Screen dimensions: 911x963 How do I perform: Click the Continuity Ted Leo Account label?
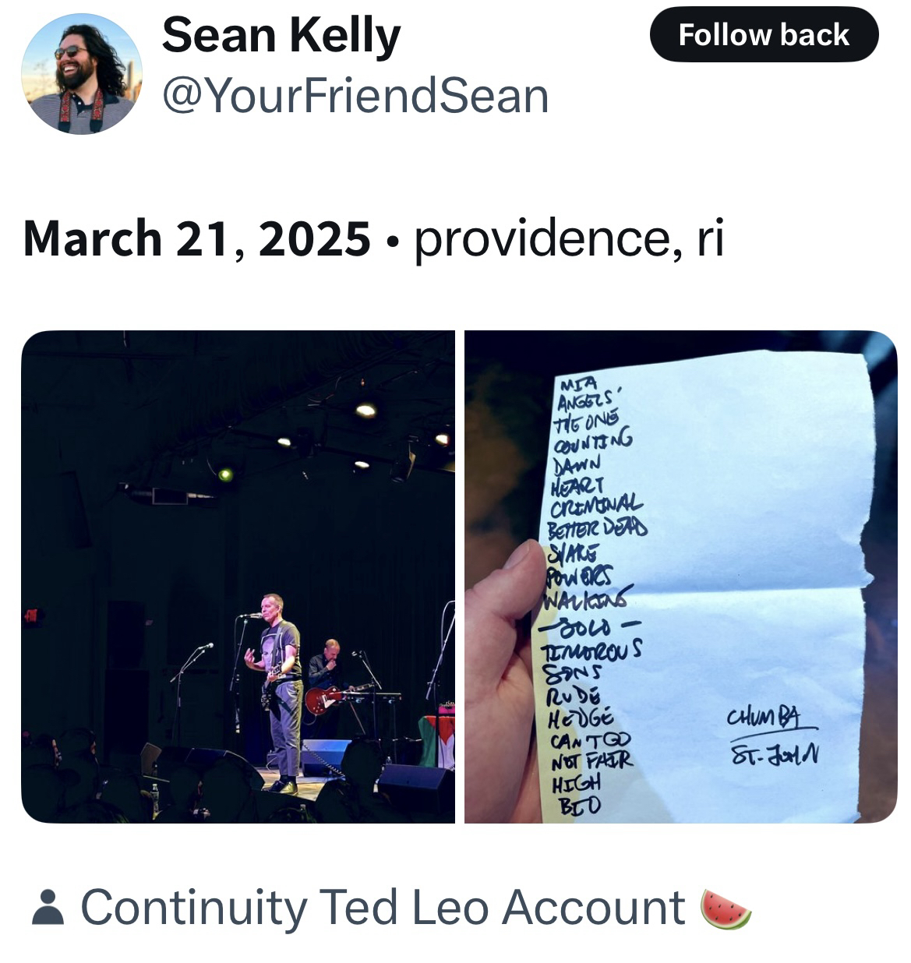382,908
